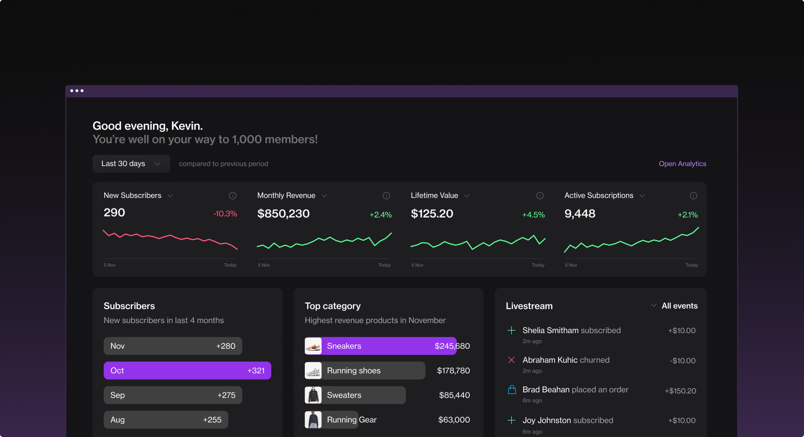
Task: Click the Lifetime Value info icon
Action: (x=539, y=196)
